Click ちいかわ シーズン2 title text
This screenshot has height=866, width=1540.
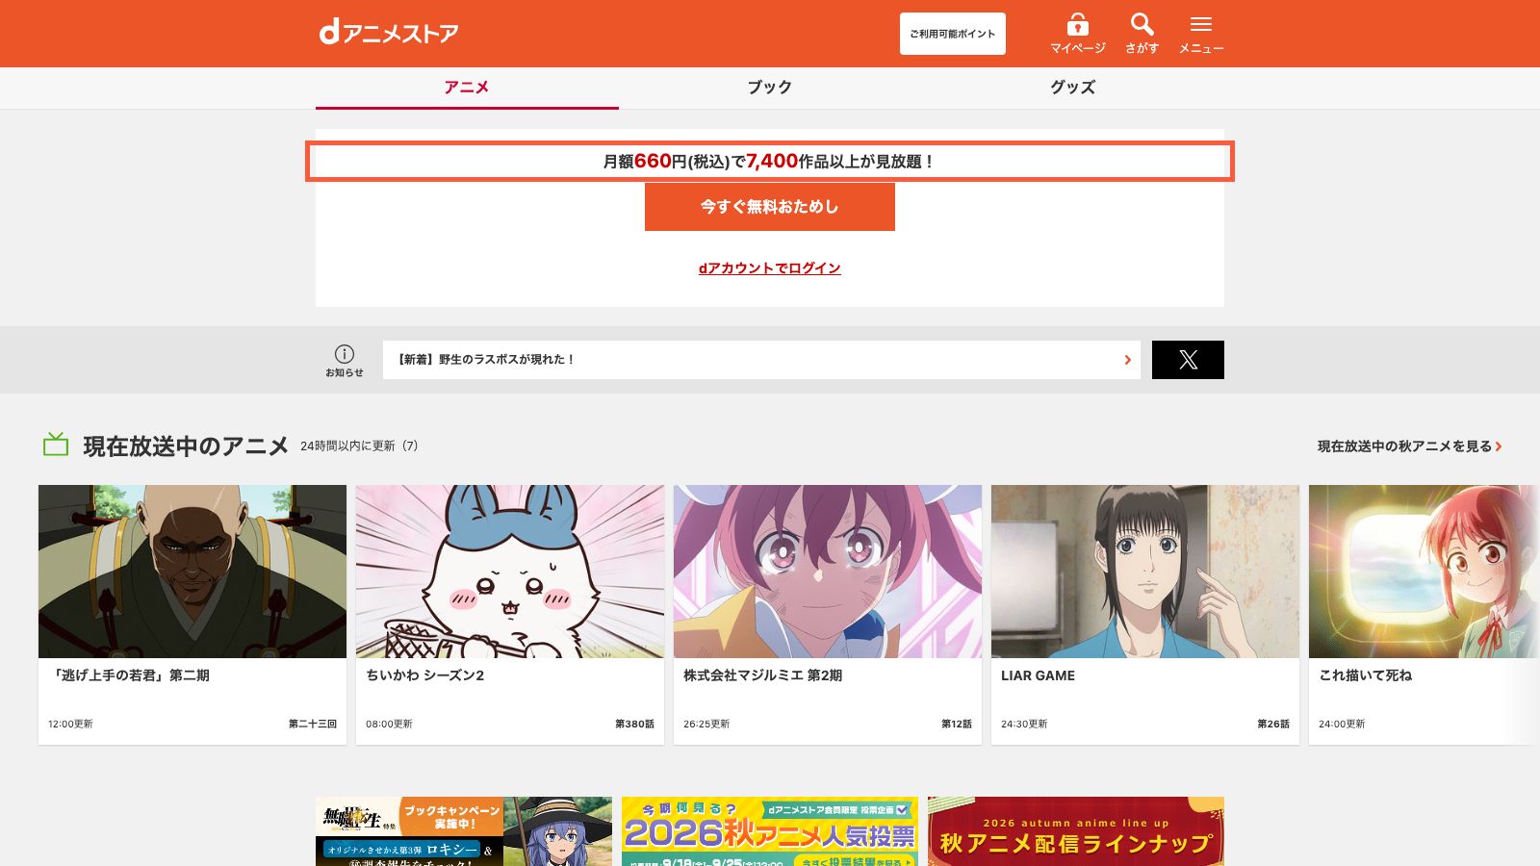[425, 675]
